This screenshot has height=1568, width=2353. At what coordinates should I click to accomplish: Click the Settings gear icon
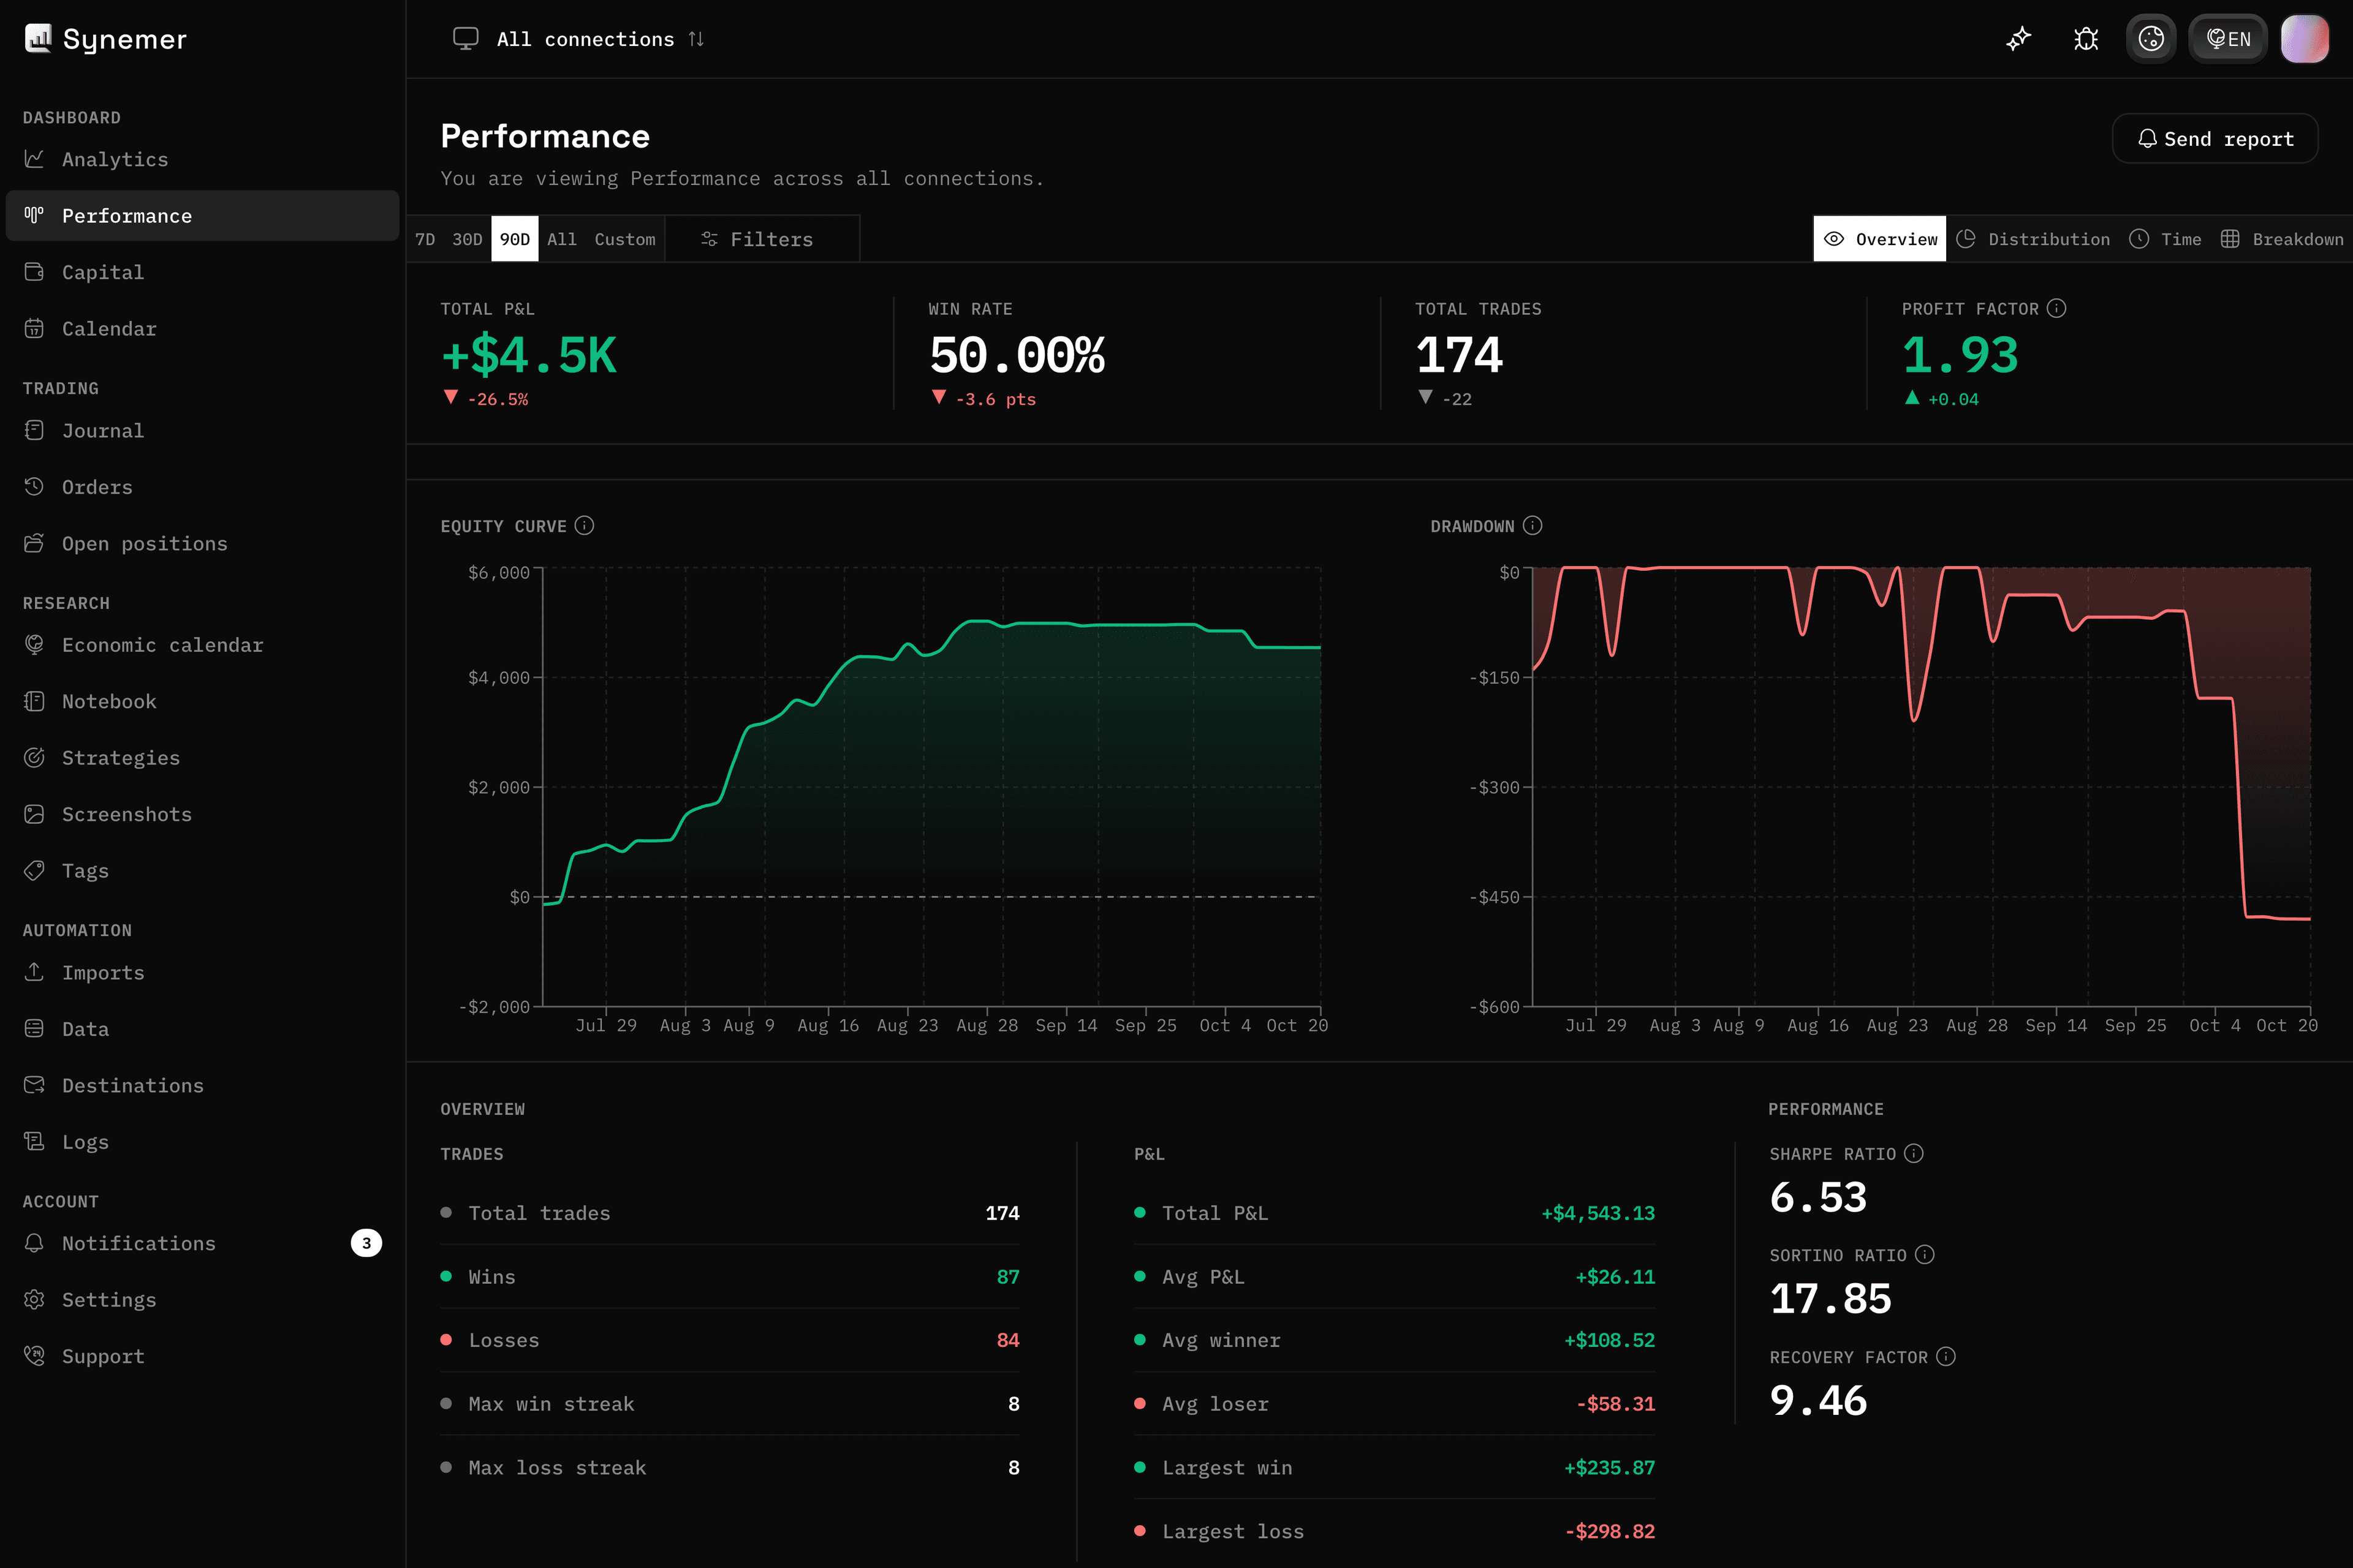pyautogui.click(x=34, y=1299)
